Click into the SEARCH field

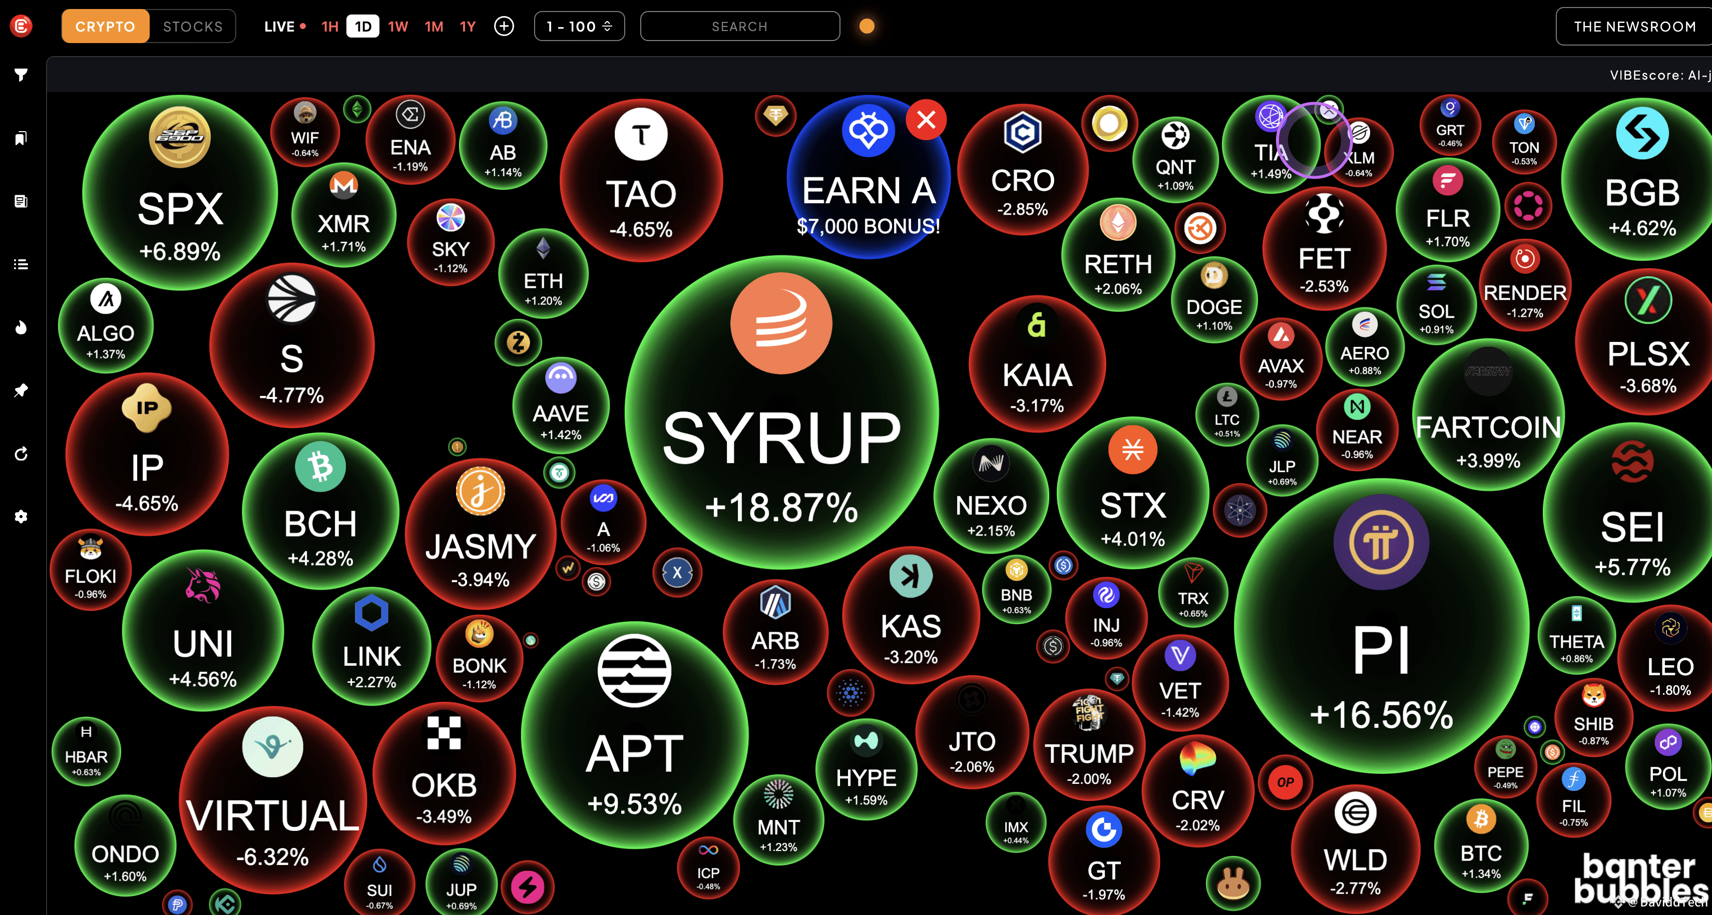pos(740,27)
